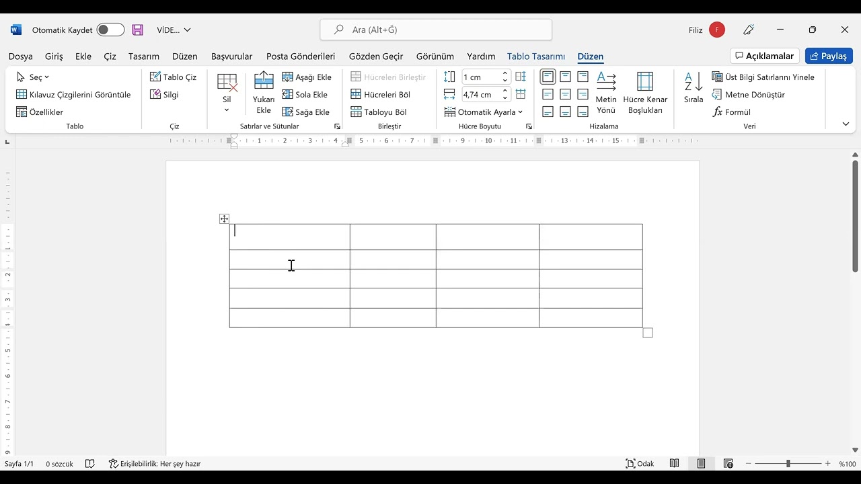Click Sağa Ekle to insert column right
The image size is (861, 484).
coord(306,112)
